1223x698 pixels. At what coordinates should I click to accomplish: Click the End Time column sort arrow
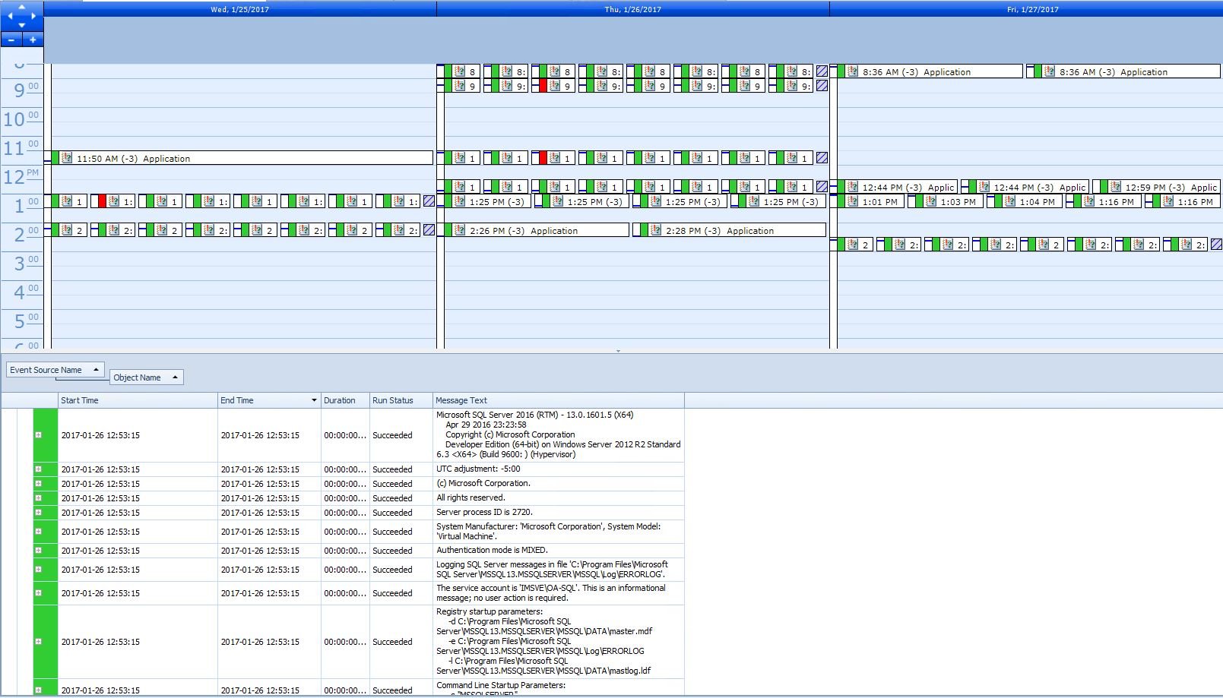pyautogui.click(x=314, y=400)
